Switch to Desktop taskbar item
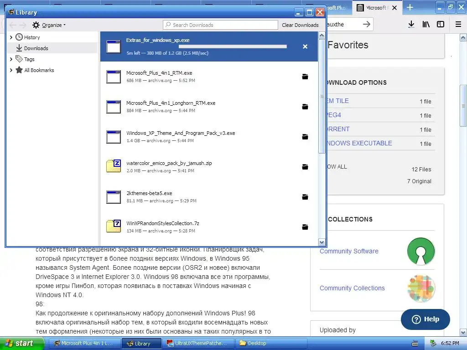This screenshot has height=350, width=467. (270, 344)
